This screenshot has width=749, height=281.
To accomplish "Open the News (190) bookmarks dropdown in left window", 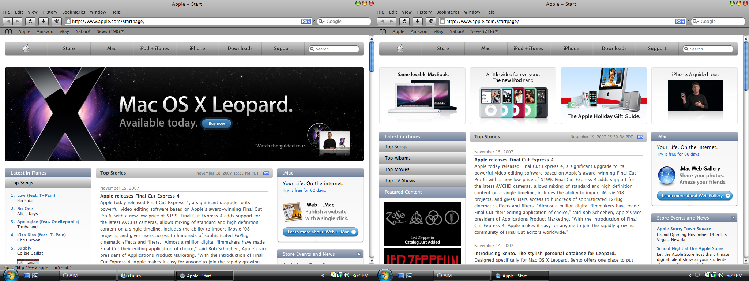I will pyautogui.click(x=110, y=31).
